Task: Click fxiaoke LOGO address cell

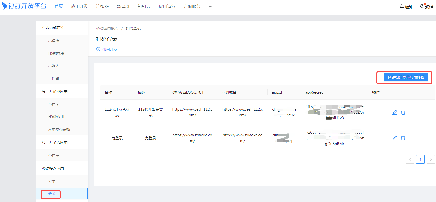Action: [192, 138]
